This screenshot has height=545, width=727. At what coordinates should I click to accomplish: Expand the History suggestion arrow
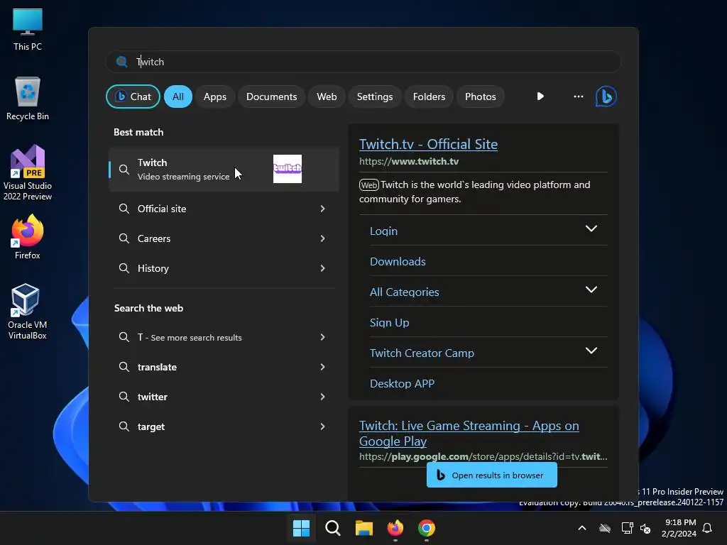323,268
